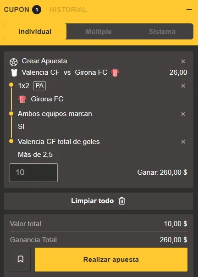This screenshot has width=198, height=277.
Task: Remove the entire Crear Apuesta bet
Action: pyautogui.click(x=183, y=61)
